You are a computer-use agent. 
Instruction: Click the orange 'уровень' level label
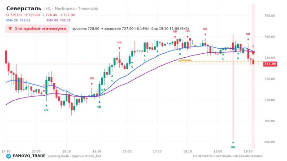point(185,60)
